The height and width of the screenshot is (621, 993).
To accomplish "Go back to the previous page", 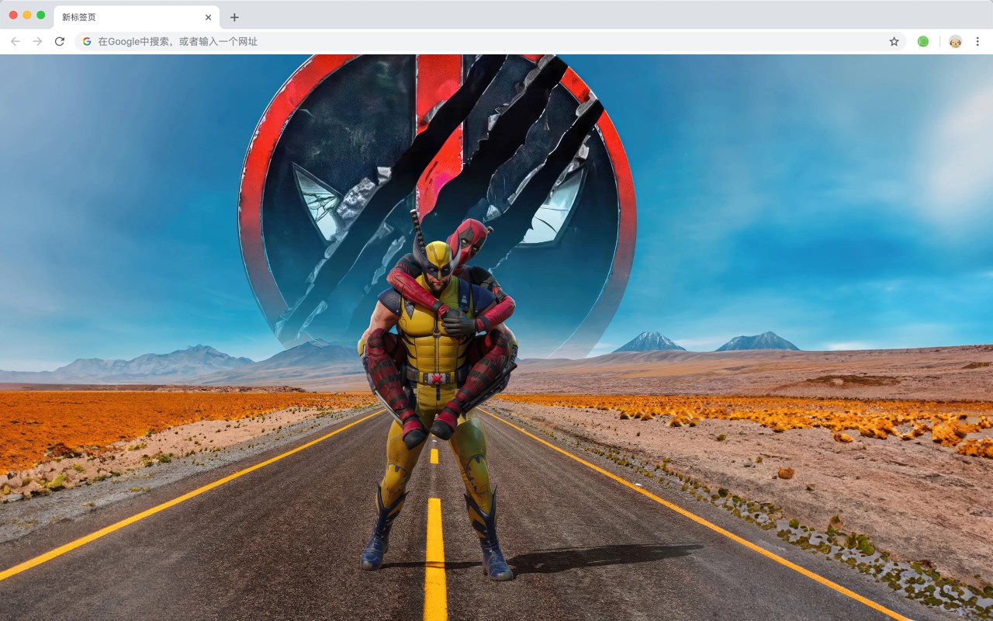I will [16, 41].
